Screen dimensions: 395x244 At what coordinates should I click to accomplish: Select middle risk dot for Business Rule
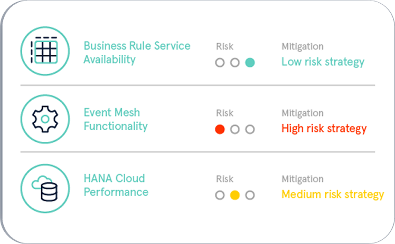point(235,63)
